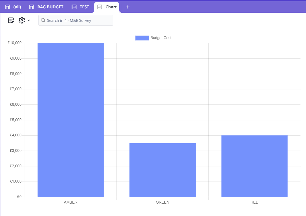The height and width of the screenshot is (216, 306).
Task: Open the RAG BUDGET tab
Action: pyautogui.click(x=50, y=7)
